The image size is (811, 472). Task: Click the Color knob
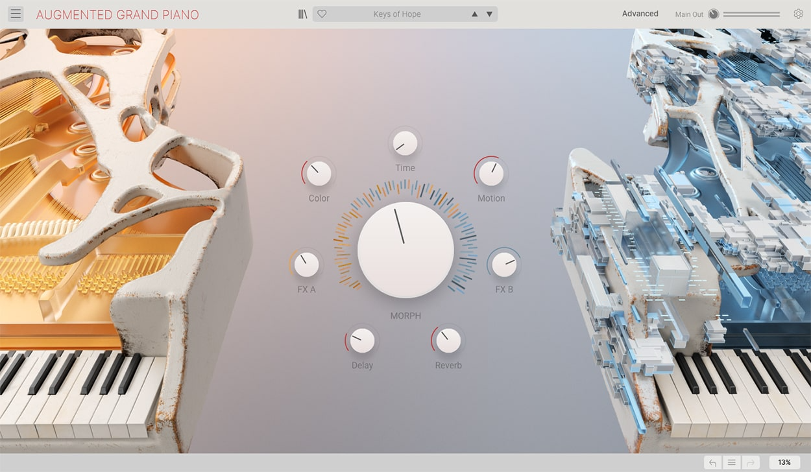point(319,173)
